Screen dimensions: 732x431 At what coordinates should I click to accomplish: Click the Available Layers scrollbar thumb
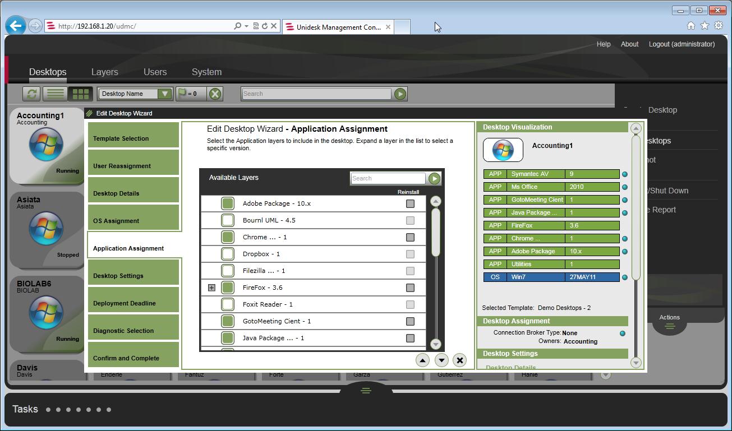[435, 232]
